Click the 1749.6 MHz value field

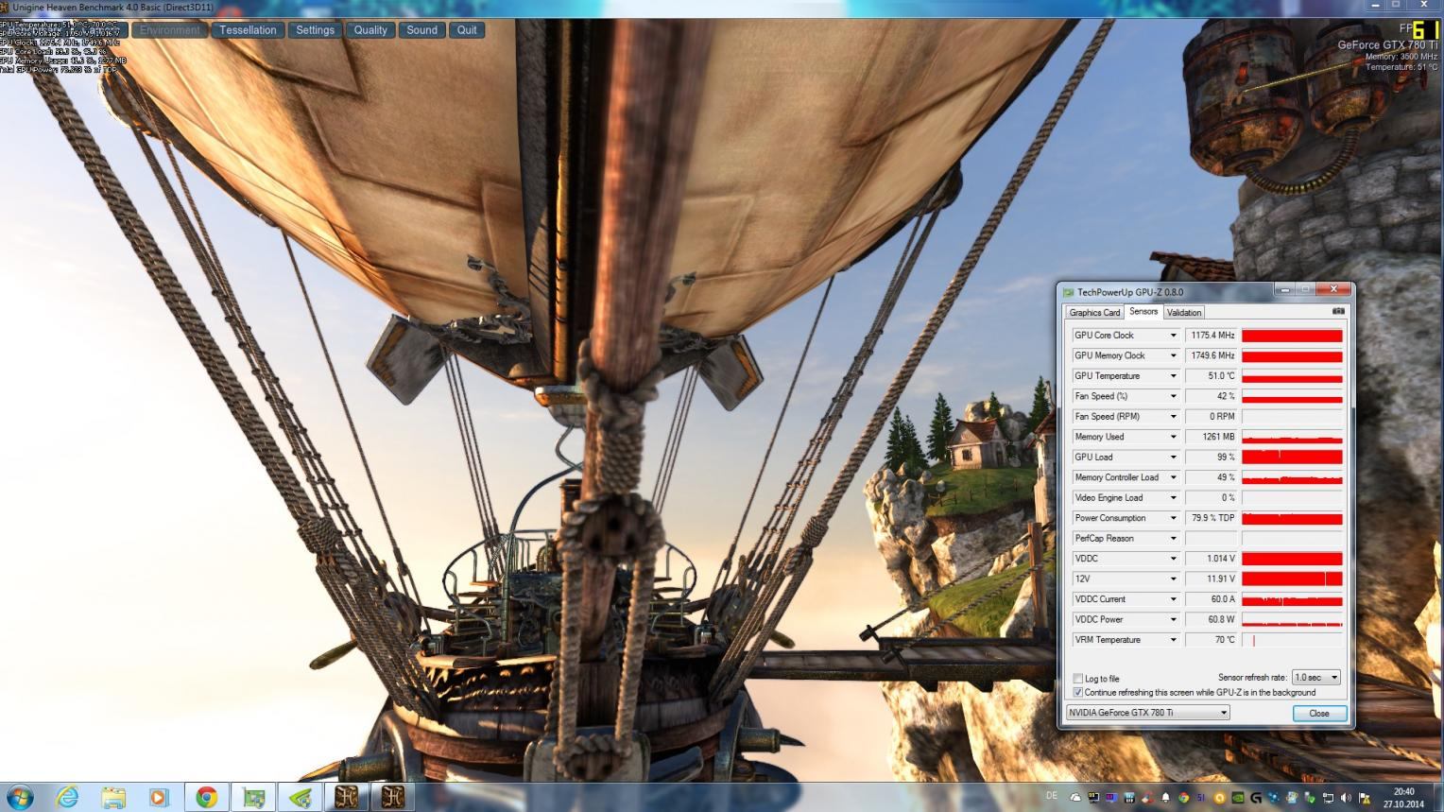click(x=1211, y=355)
